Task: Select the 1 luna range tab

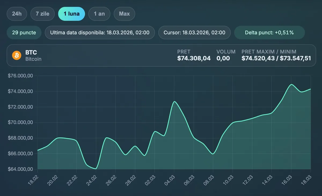Action: tap(72, 14)
